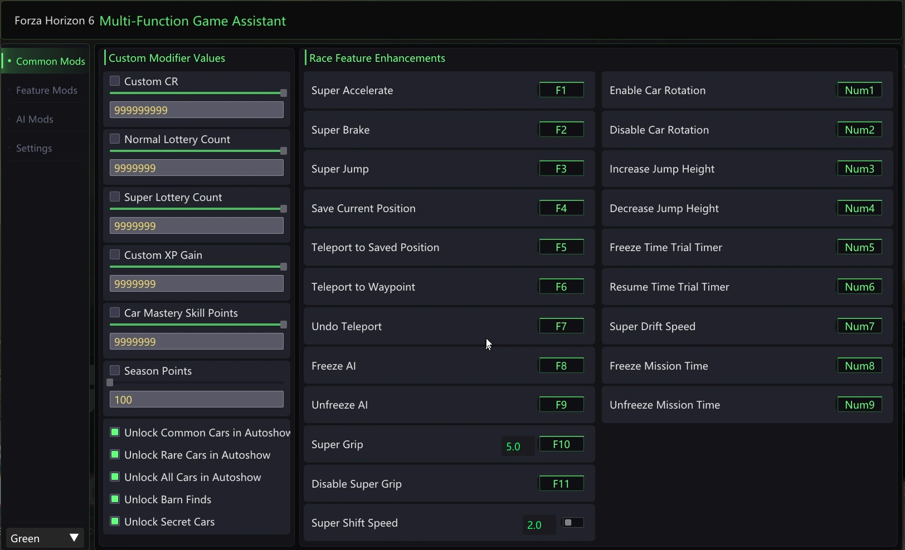Click Num9 hotkey for Unfreeze Mission Time
This screenshot has height=550, width=905.
pyautogui.click(x=859, y=405)
